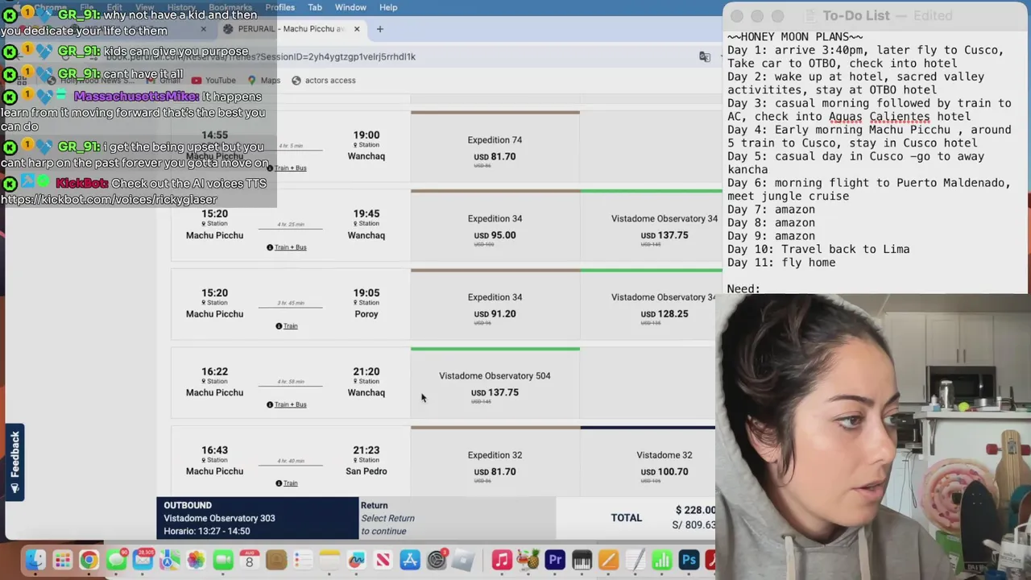Open Calendar showing date 8 in Dock

249,560
